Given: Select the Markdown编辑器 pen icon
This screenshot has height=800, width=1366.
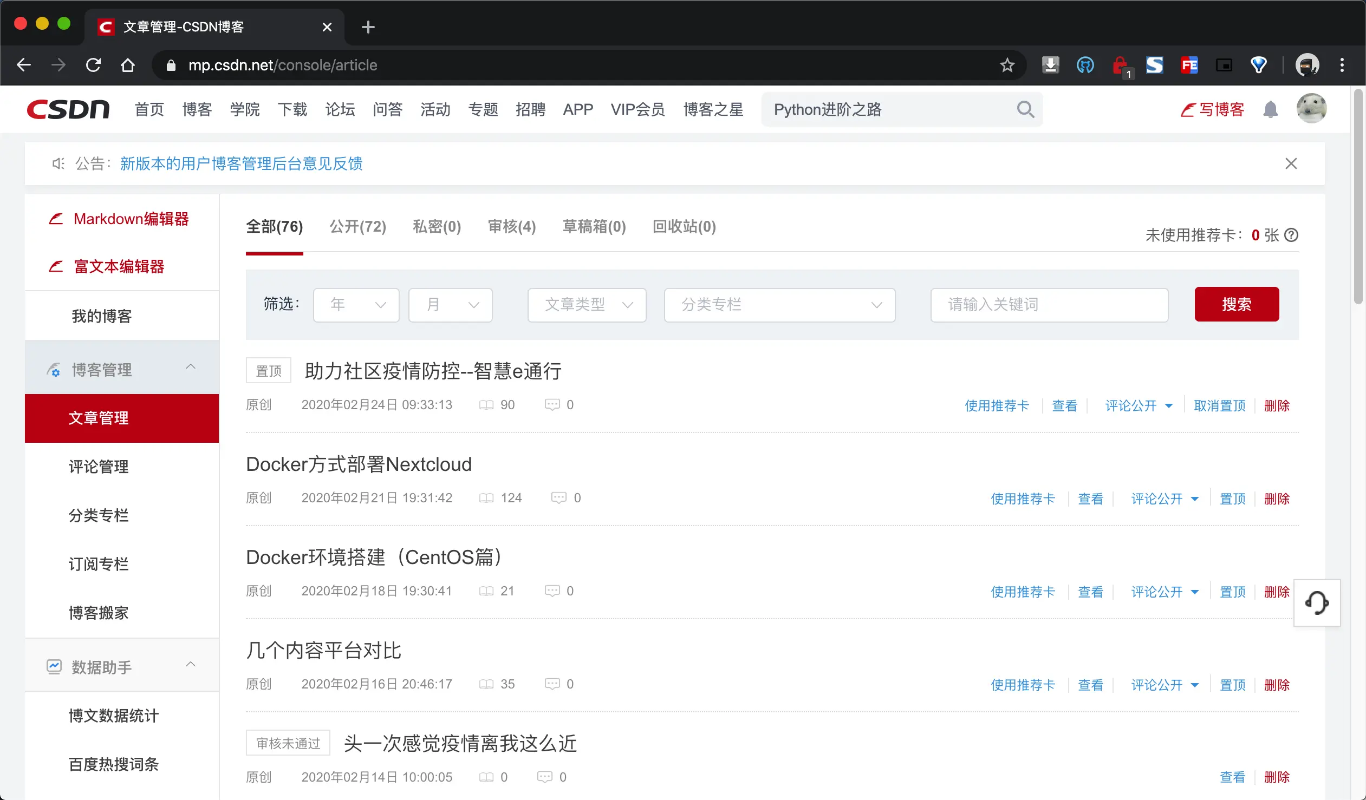Looking at the screenshot, I should (56, 218).
